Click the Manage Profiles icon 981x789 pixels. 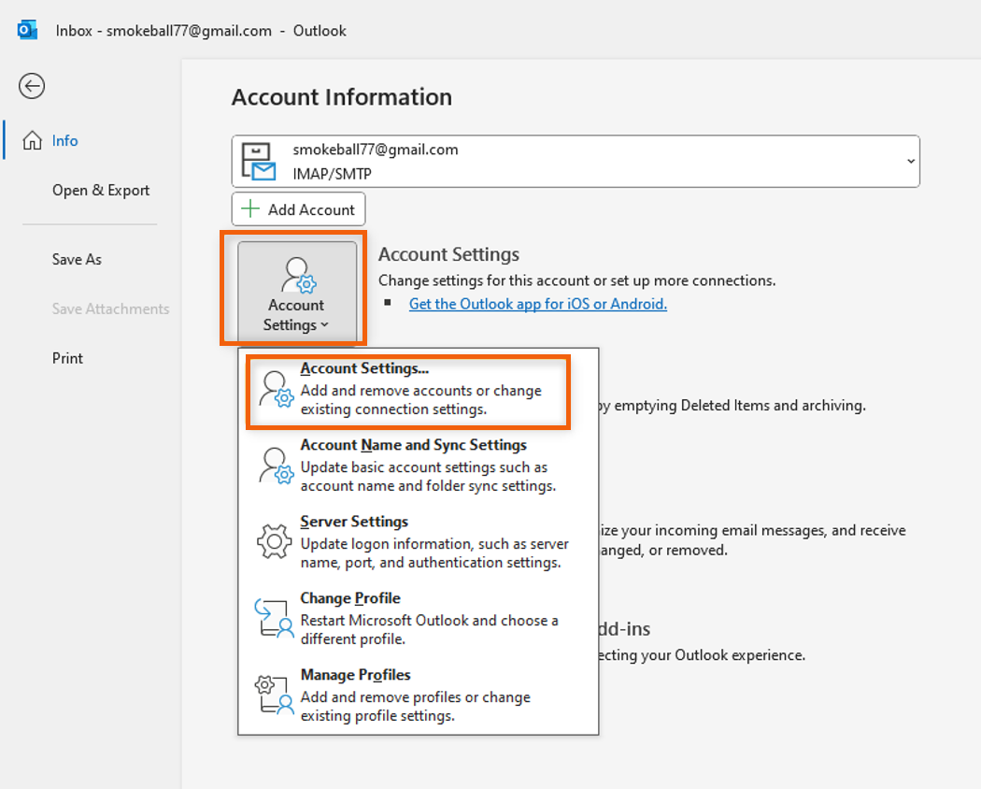[274, 695]
